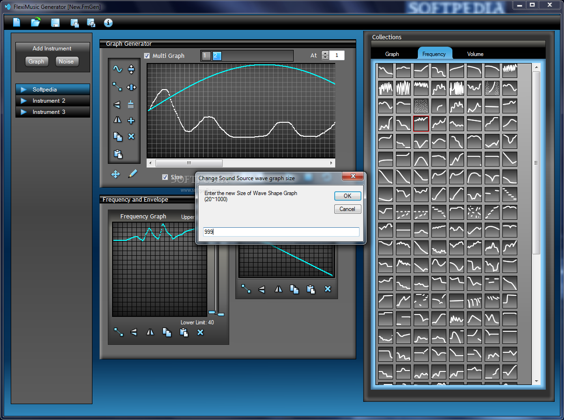Click the Collections vertical scrollbar thumb
Image resolution: width=564 pixels, height=420 pixels.
536,163
